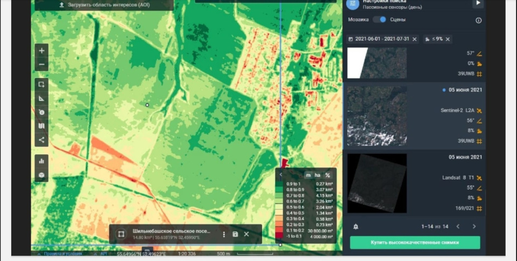Toggle Мозаика / Сцены switch
This screenshot has width=517, height=261.
tap(379, 19)
